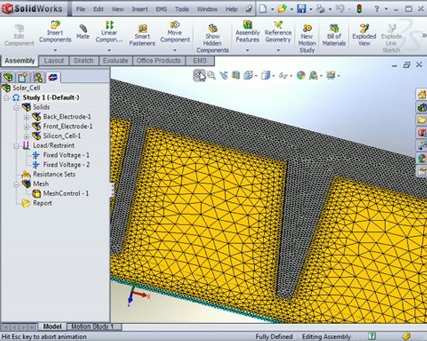Click the status bar help icon

point(371,336)
